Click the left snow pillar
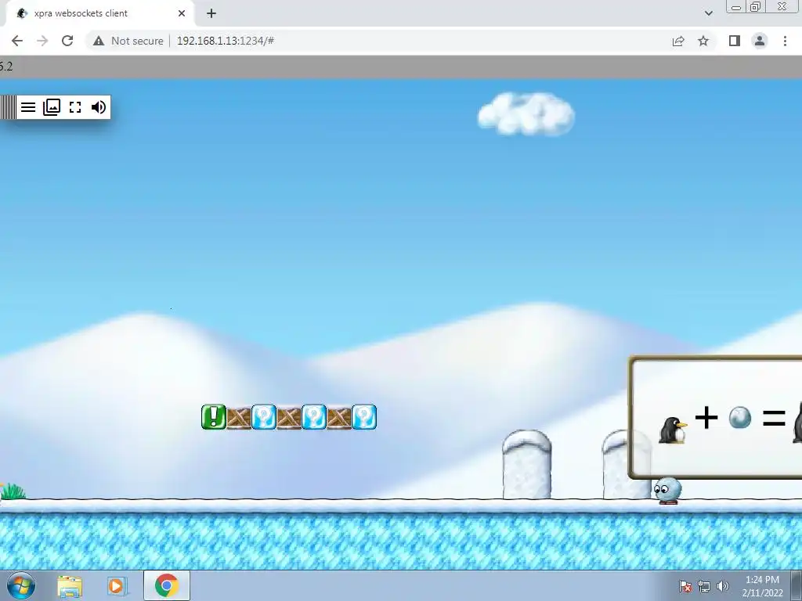 click(x=527, y=465)
